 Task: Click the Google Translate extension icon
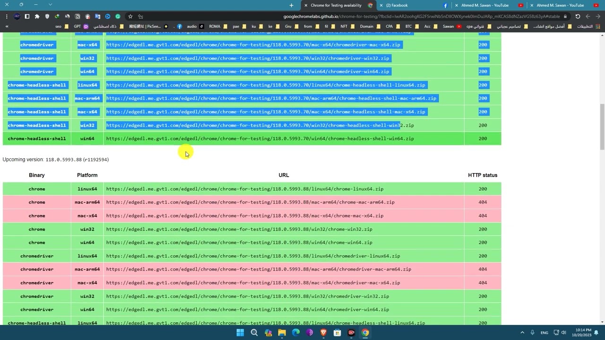98,16
